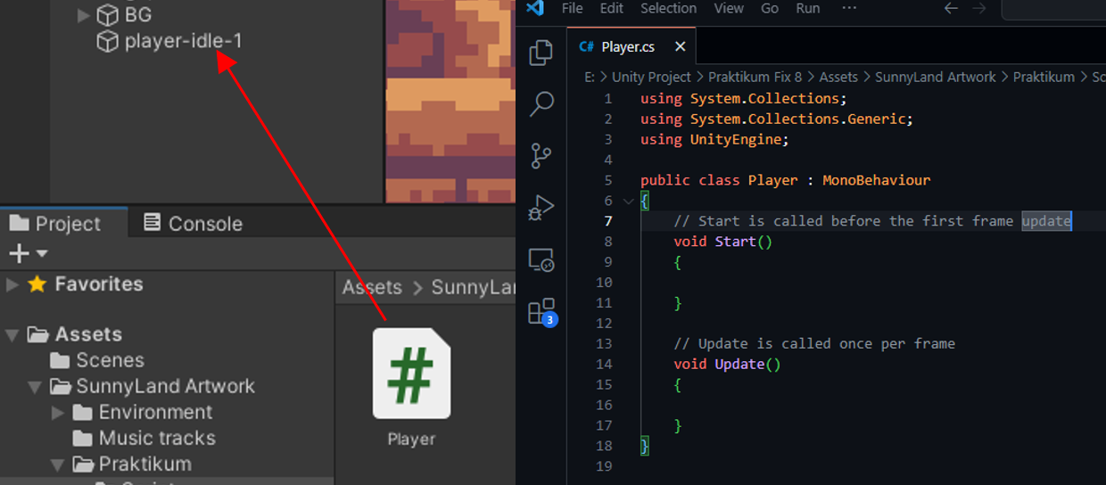Click the cube icon beside player-idle-1
The image size is (1106, 485).
click(108, 42)
